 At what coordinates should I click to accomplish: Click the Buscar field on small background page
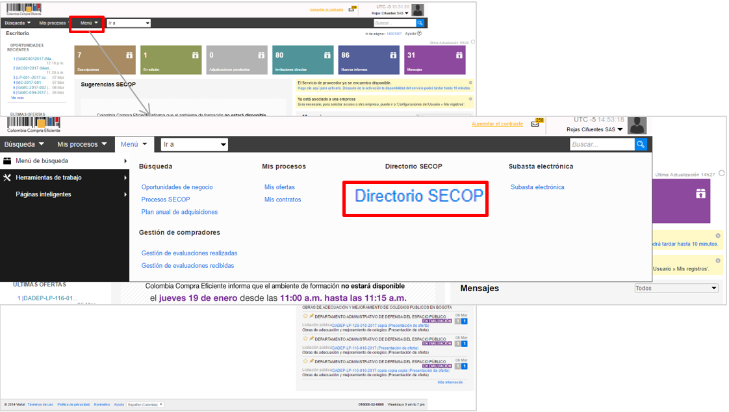[x=395, y=23]
